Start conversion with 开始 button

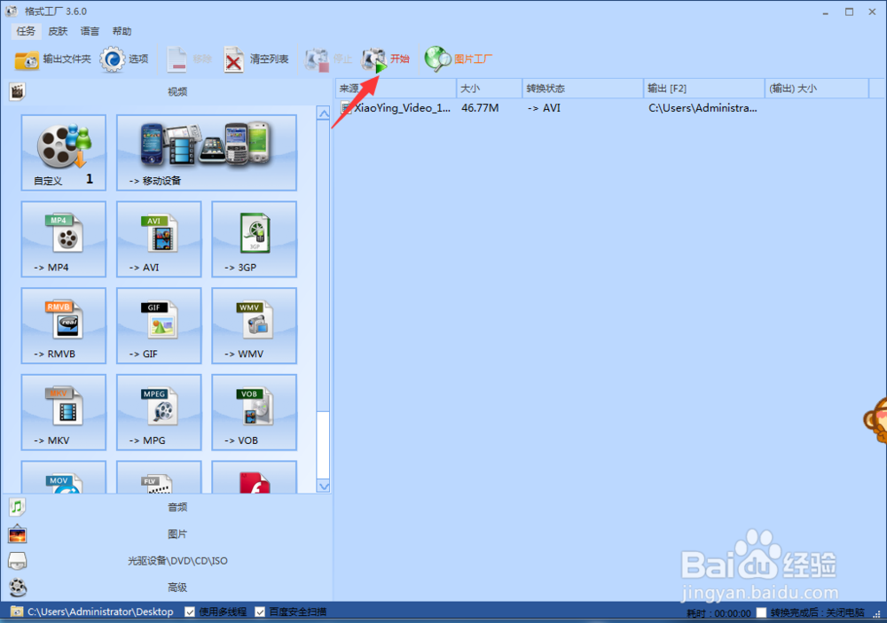tap(386, 58)
